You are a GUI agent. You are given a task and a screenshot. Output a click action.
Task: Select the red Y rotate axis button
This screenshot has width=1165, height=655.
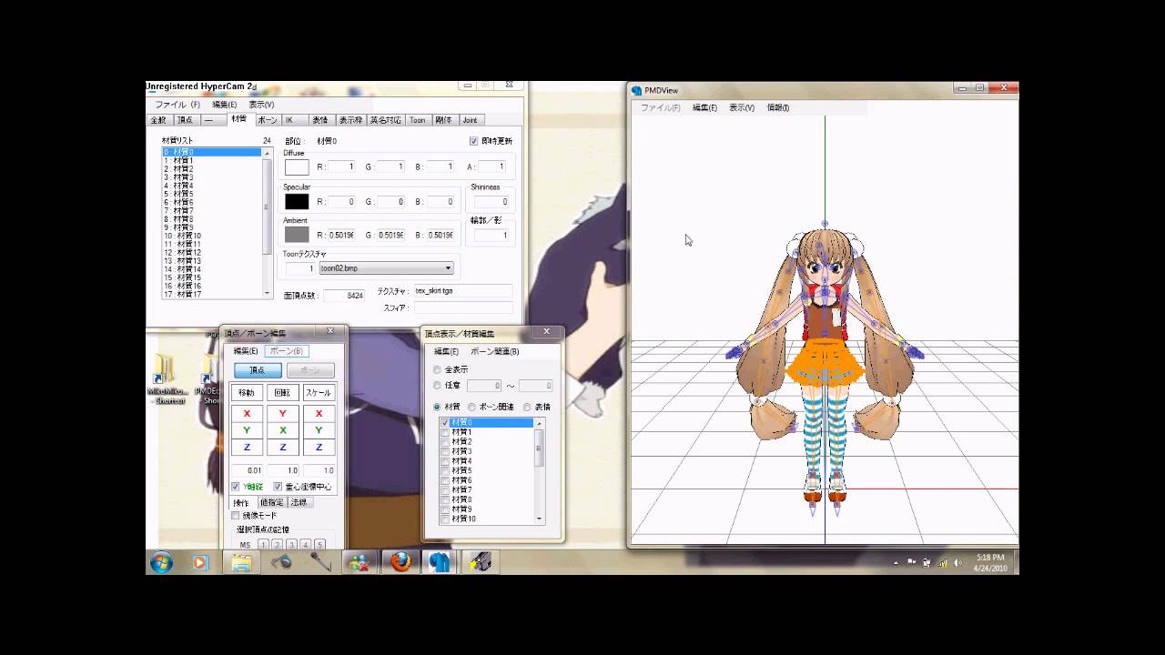pos(283,413)
